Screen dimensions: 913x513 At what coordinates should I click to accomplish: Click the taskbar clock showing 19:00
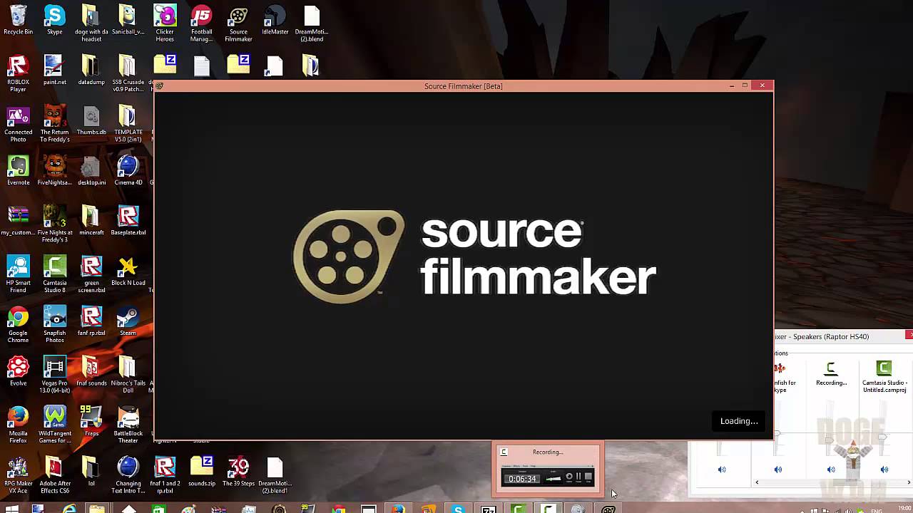(x=904, y=509)
